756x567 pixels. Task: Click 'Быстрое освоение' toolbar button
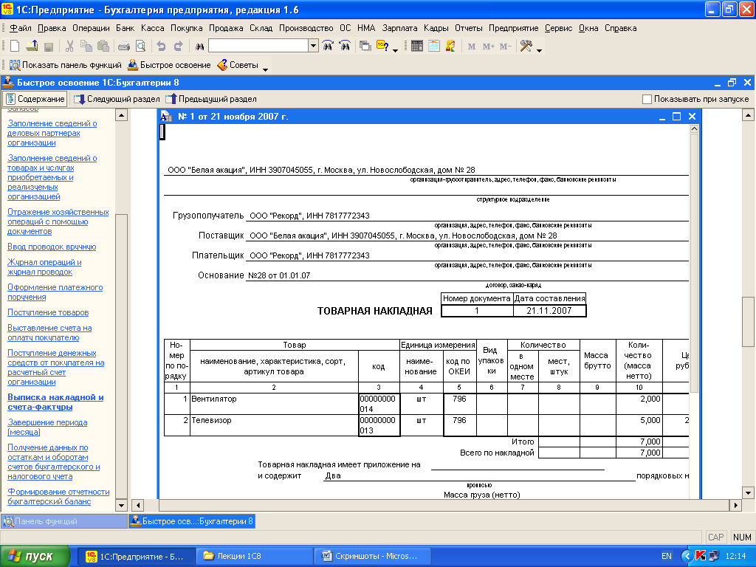point(169,65)
